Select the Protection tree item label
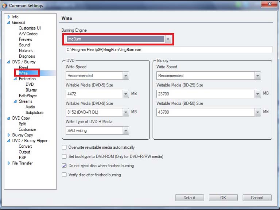The image size is (280, 210). click(27, 79)
